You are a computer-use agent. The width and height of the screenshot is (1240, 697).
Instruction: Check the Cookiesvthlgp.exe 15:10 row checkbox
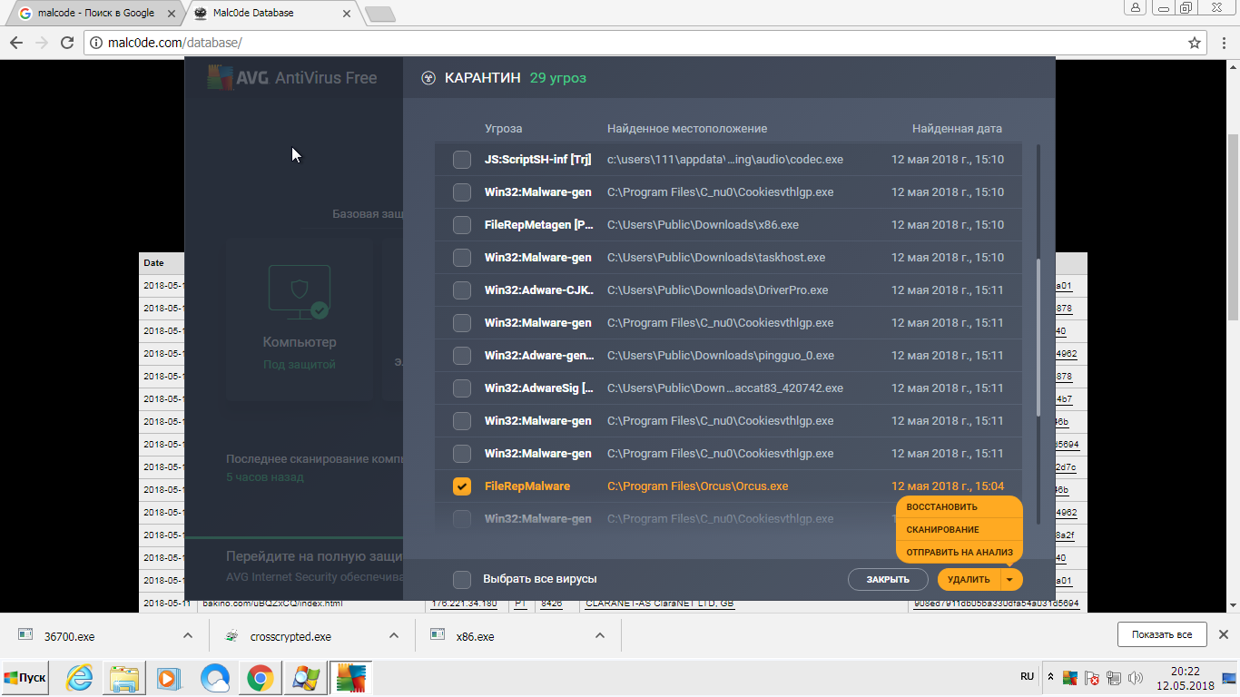pyautogui.click(x=462, y=192)
